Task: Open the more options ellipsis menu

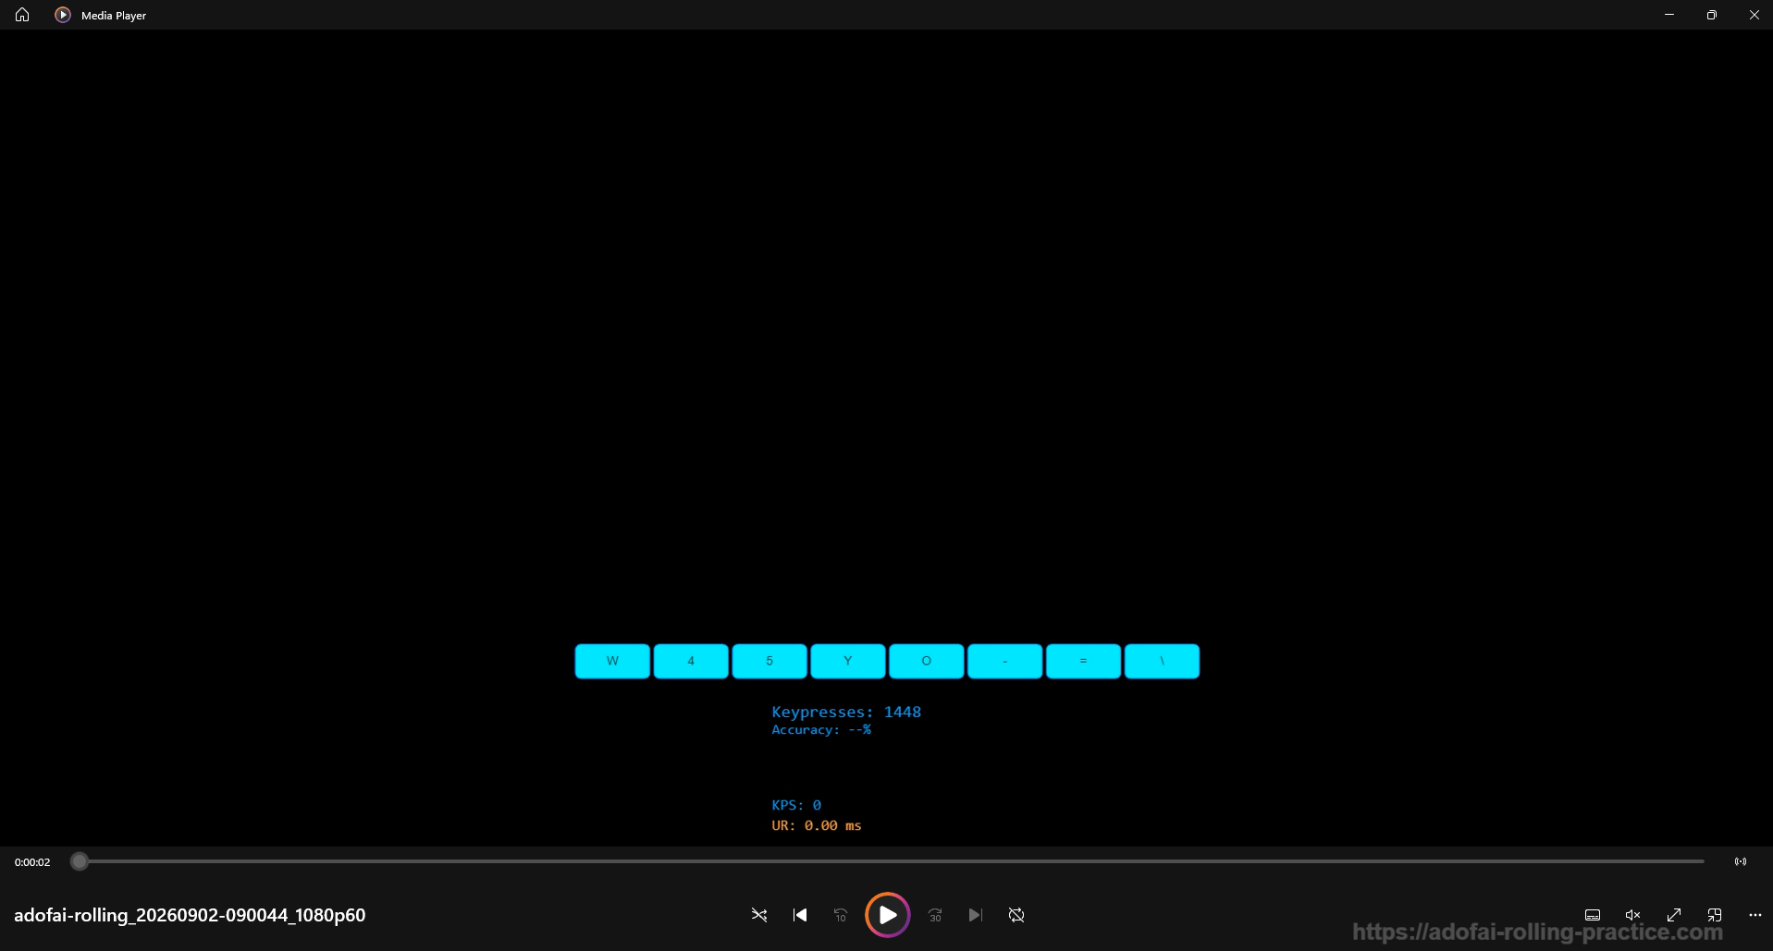Action: pyautogui.click(x=1755, y=915)
